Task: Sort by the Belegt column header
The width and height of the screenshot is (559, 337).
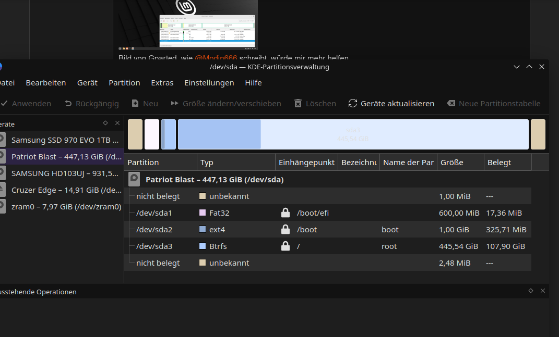Action: tap(508, 163)
